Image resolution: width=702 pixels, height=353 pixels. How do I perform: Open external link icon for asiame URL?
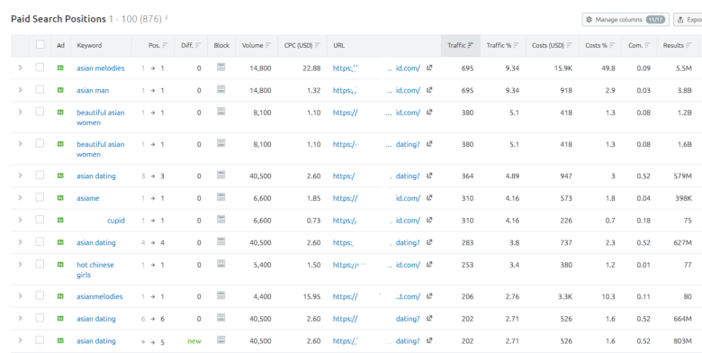point(429,197)
